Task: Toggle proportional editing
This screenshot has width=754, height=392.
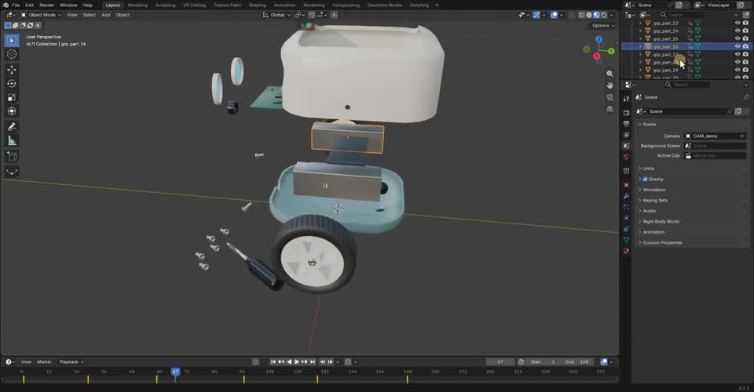Action: pos(334,15)
